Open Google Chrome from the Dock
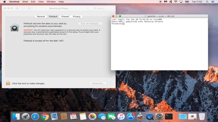Viewport: 218px width, 122px height. pyautogui.click(x=45, y=117)
